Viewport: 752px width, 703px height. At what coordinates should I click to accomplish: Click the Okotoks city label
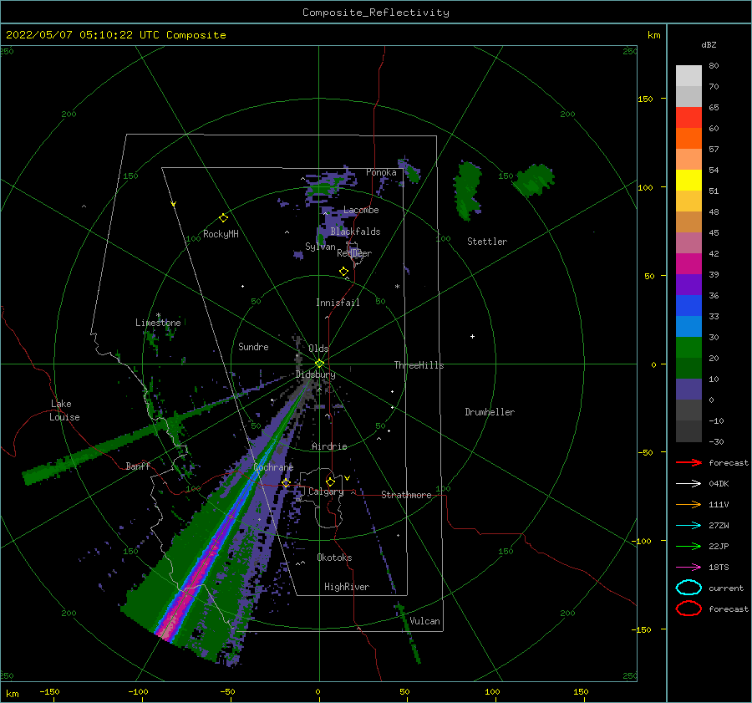334,558
